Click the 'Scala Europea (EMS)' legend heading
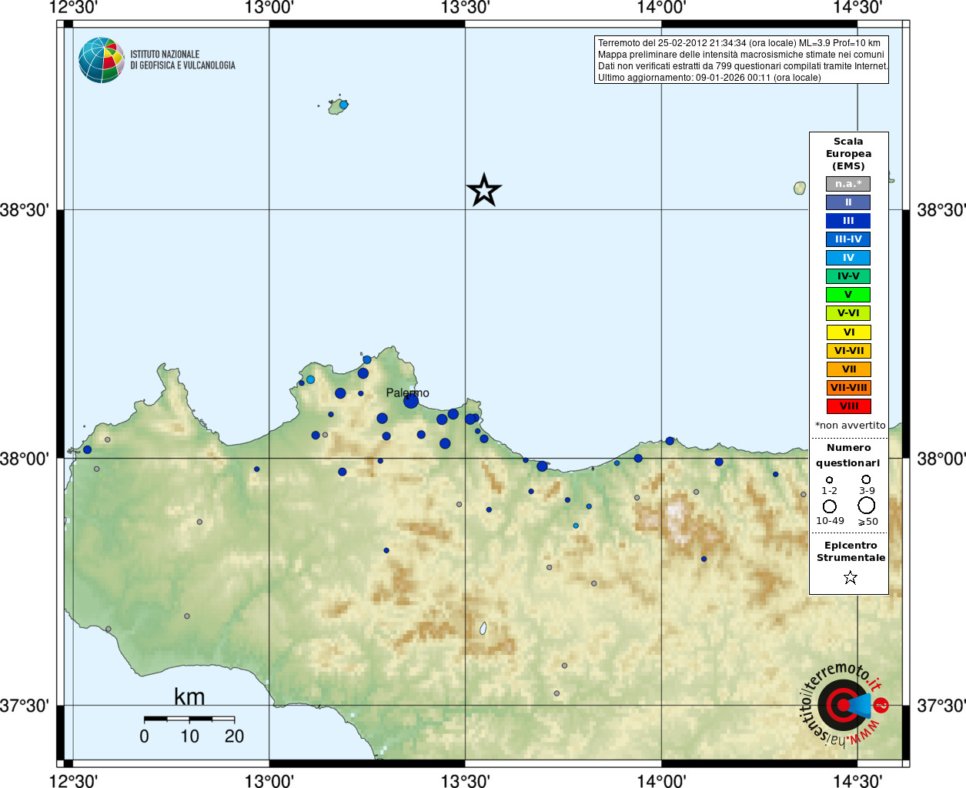 point(848,154)
